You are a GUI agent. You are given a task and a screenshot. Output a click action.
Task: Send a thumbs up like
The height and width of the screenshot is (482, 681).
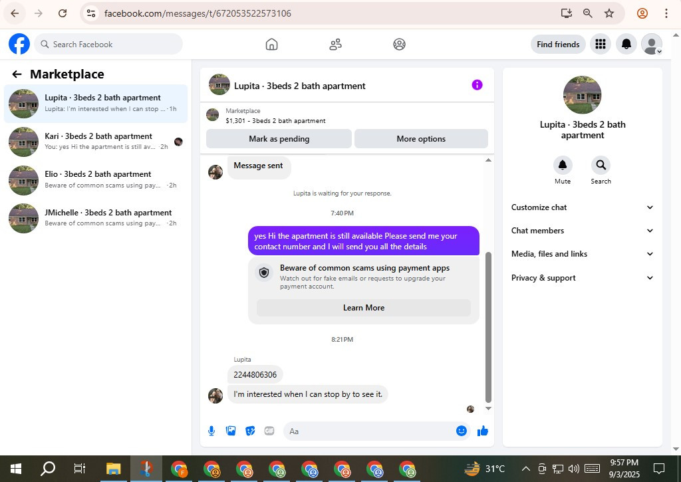point(483,431)
